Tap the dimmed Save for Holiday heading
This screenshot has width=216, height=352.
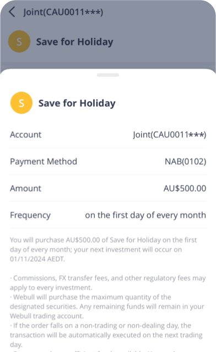pos(75,42)
